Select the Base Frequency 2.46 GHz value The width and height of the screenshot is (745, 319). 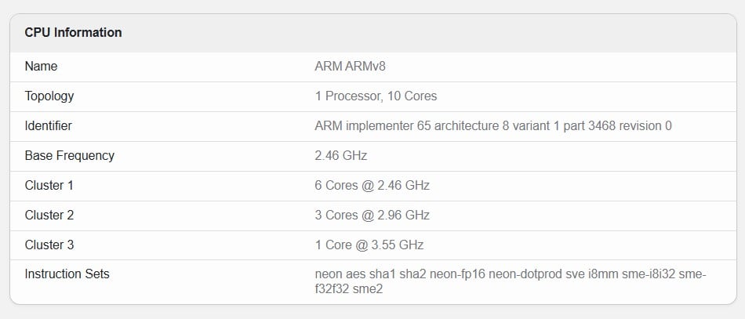coord(340,156)
